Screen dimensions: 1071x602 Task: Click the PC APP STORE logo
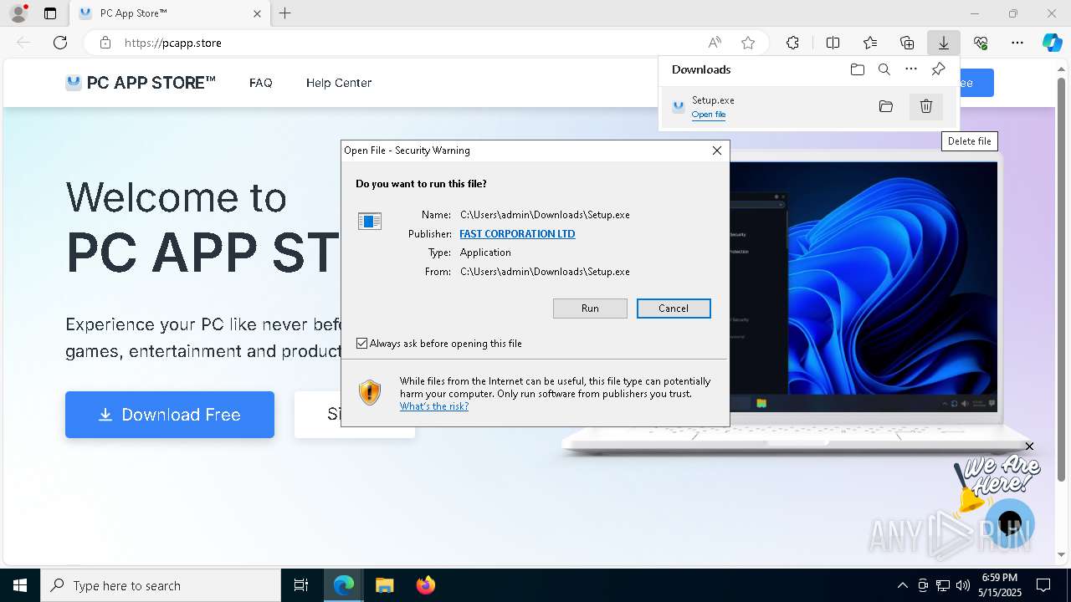click(x=141, y=83)
